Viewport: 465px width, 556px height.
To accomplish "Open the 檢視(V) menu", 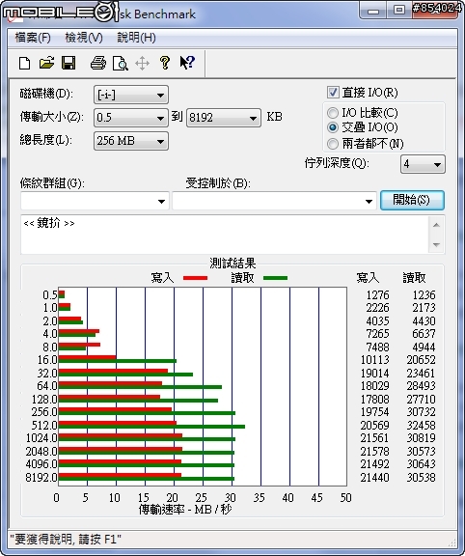I will pyautogui.click(x=84, y=38).
